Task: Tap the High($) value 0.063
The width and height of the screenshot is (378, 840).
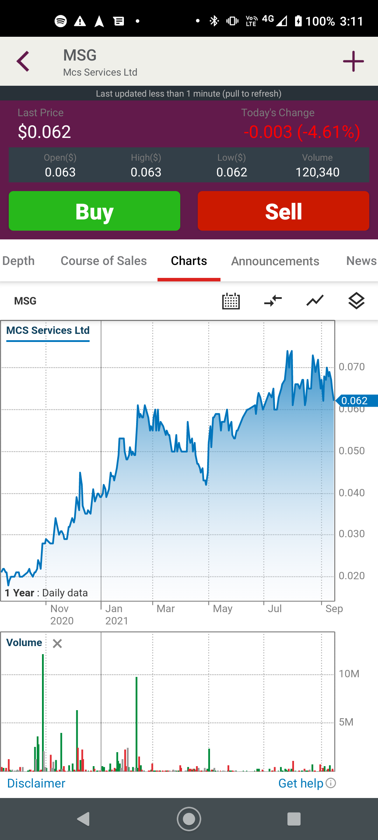Action: pyautogui.click(x=146, y=172)
